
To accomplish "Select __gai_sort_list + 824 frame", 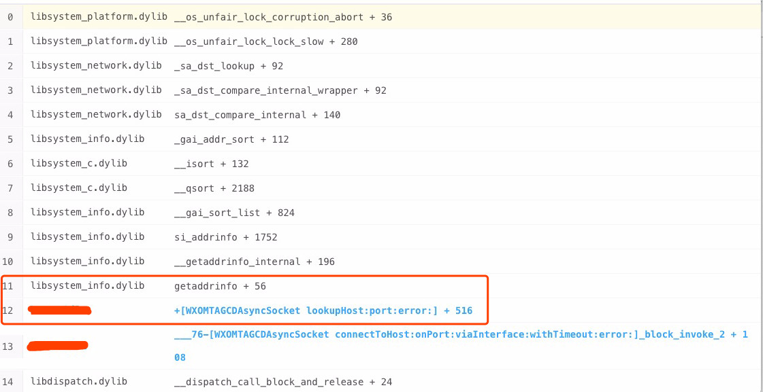I will (x=235, y=213).
